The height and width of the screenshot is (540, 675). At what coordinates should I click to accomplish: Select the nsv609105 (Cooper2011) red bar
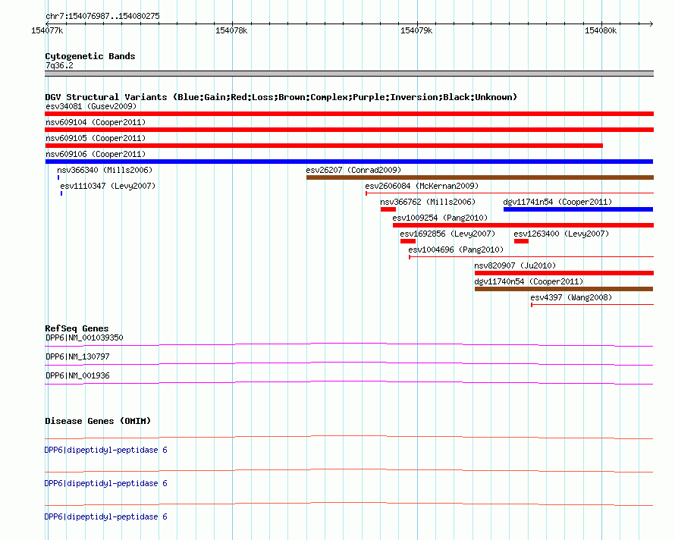(x=324, y=146)
